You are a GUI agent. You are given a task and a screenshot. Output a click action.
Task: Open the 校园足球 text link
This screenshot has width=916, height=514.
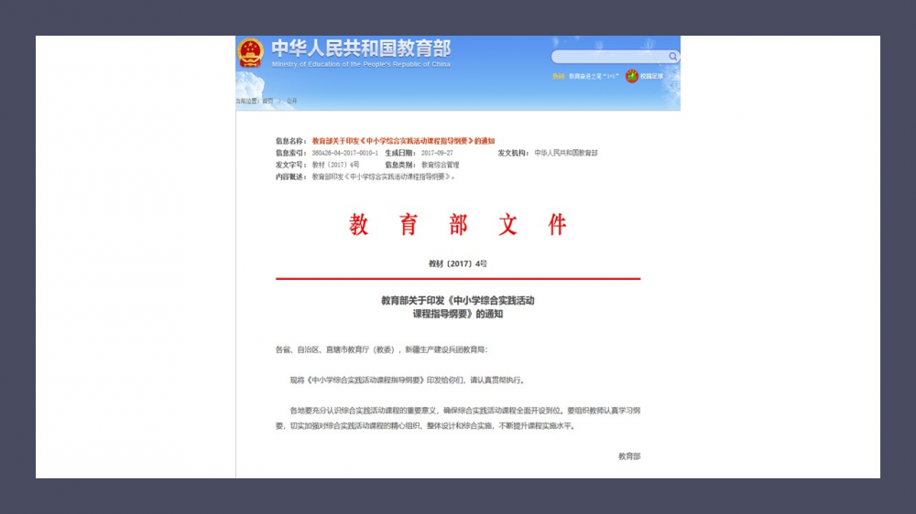pos(651,77)
